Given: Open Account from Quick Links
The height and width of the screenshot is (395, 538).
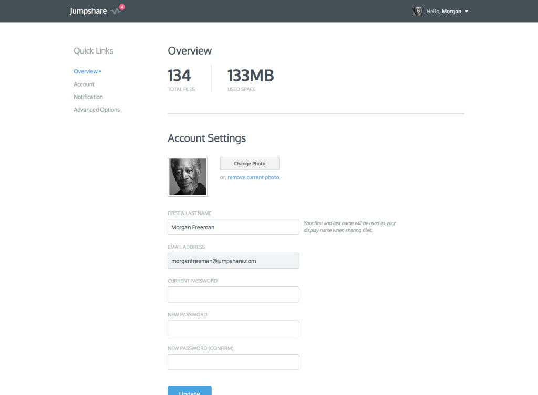Looking at the screenshot, I should pos(84,84).
